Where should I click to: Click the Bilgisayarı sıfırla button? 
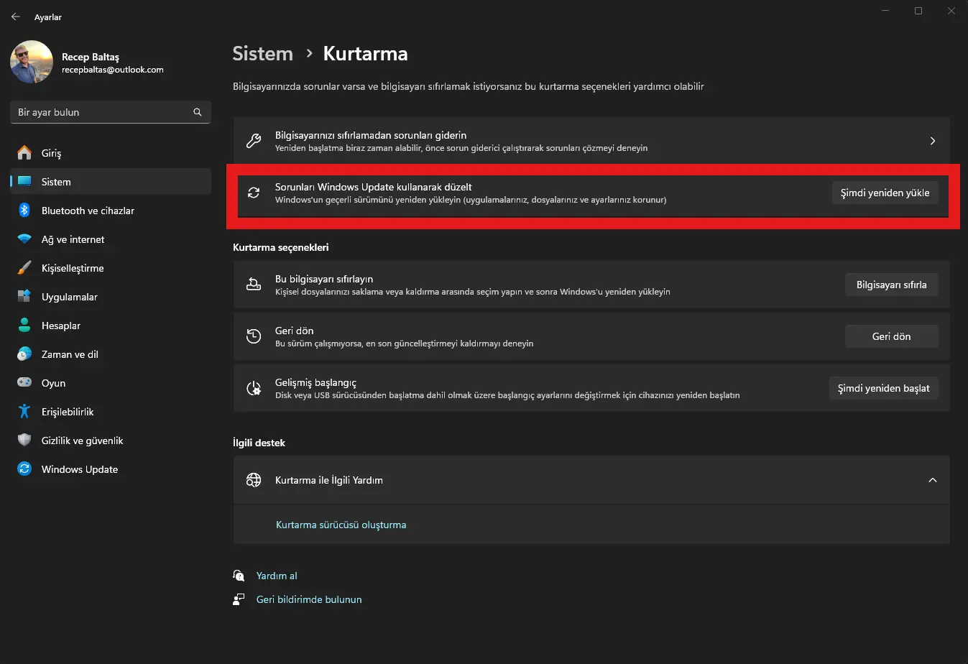pyautogui.click(x=892, y=285)
